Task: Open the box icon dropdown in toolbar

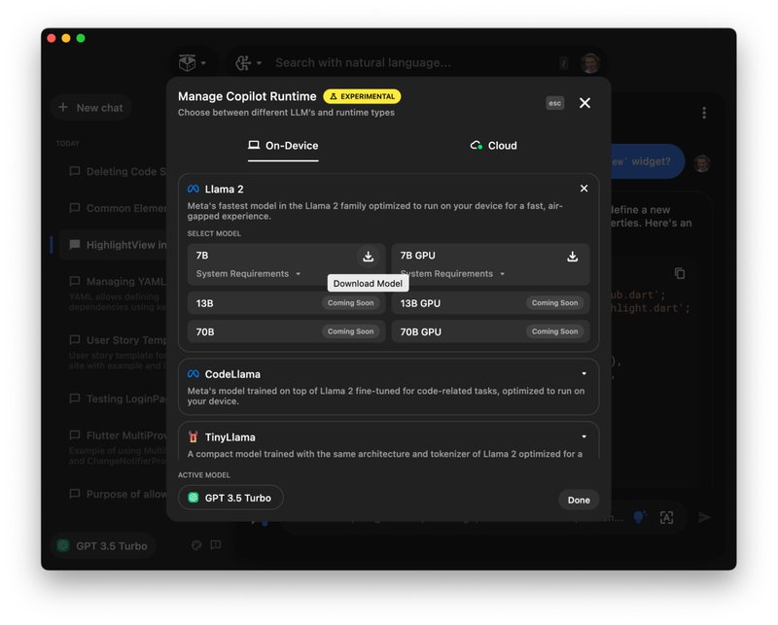Action: click(192, 63)
